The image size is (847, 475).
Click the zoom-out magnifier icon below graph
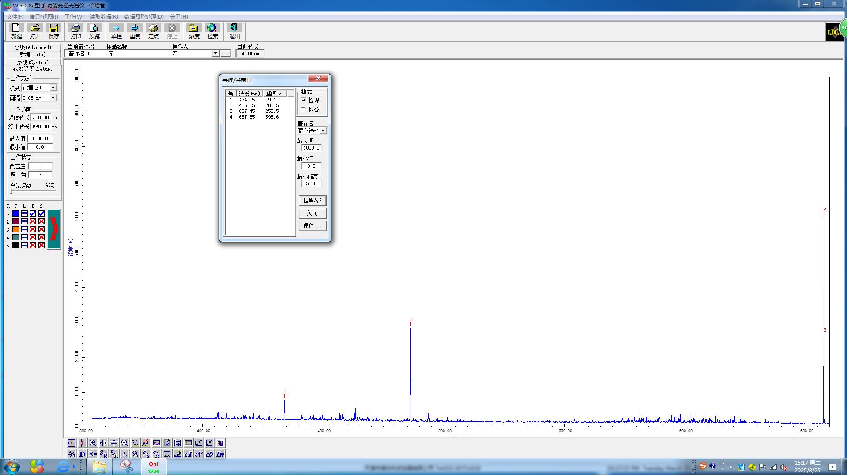coord(124,443)
